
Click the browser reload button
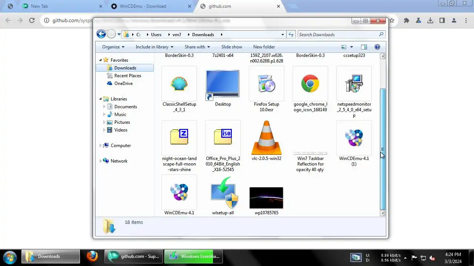pyautogui.click(x=32, y=21)
